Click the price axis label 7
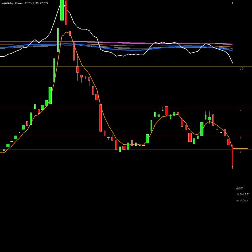The image size is (252, 252). point(241,110)
